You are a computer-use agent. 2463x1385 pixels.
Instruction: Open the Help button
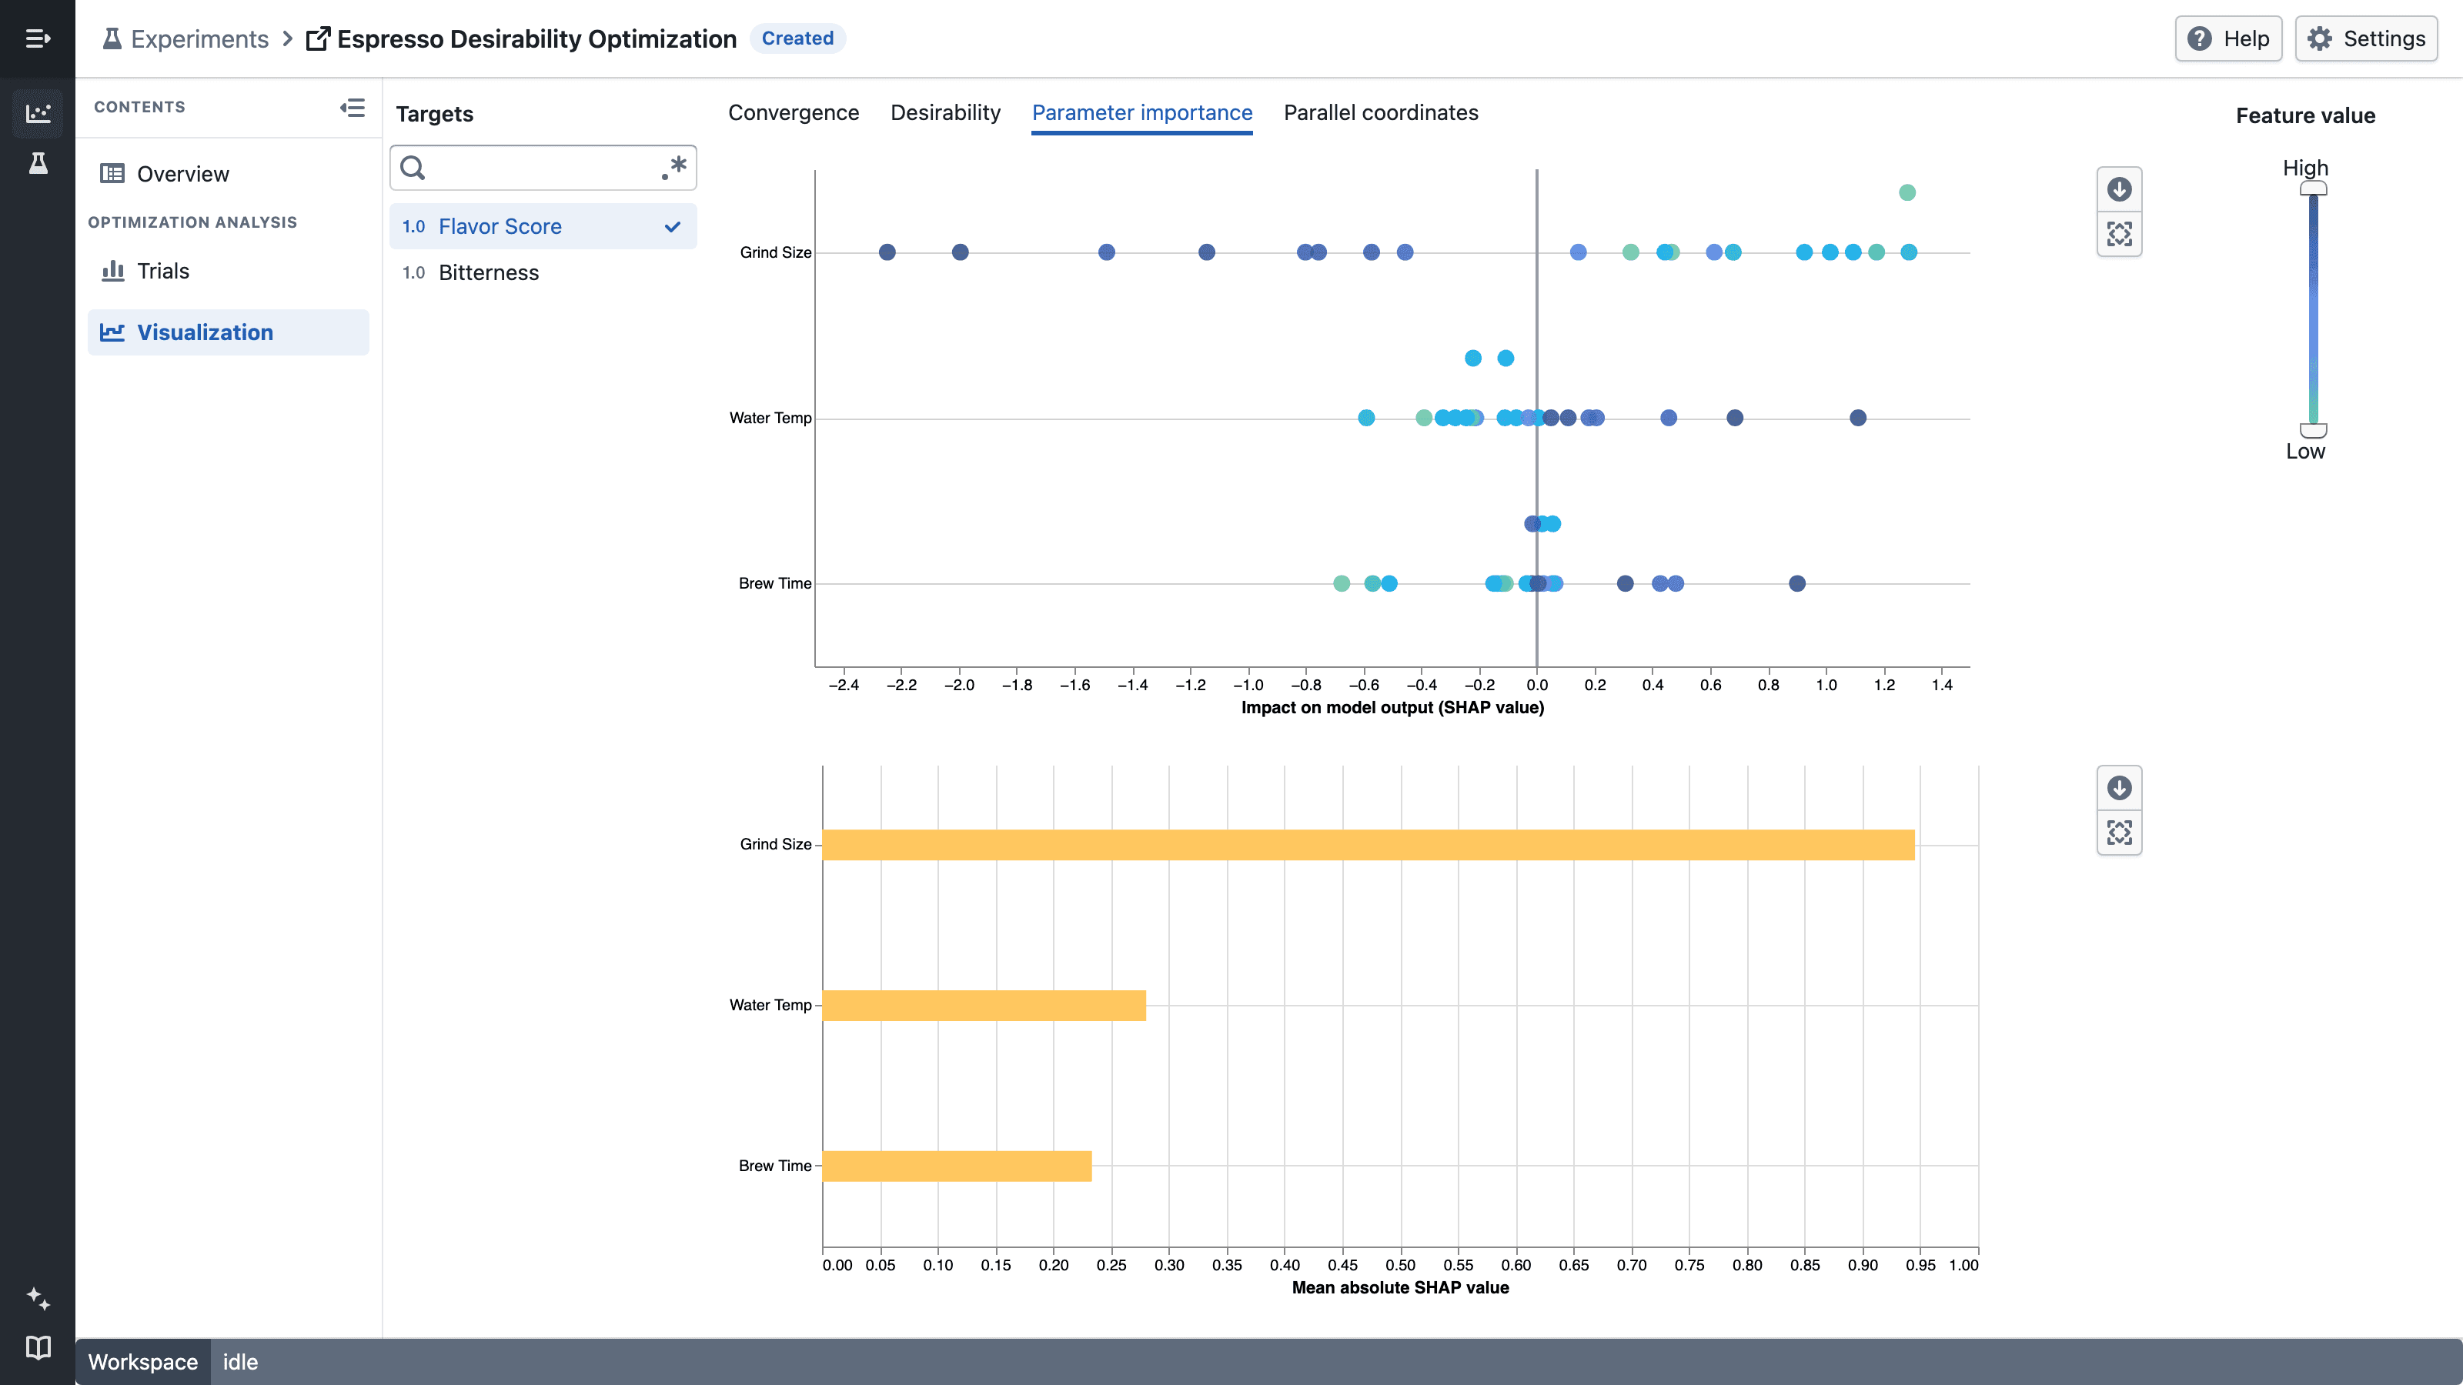point(2227,38)
